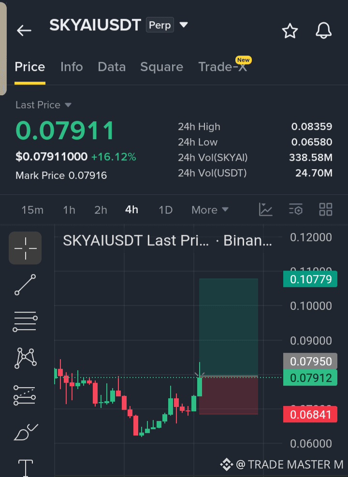The height and width of the screenshot is (477, 348).
Task: Select the long position projection tool
Action: click(x=25, y=395)
